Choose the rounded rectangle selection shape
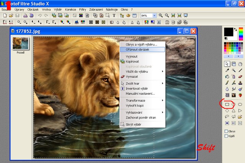The image size is (245, 163). tap(240, 104)
